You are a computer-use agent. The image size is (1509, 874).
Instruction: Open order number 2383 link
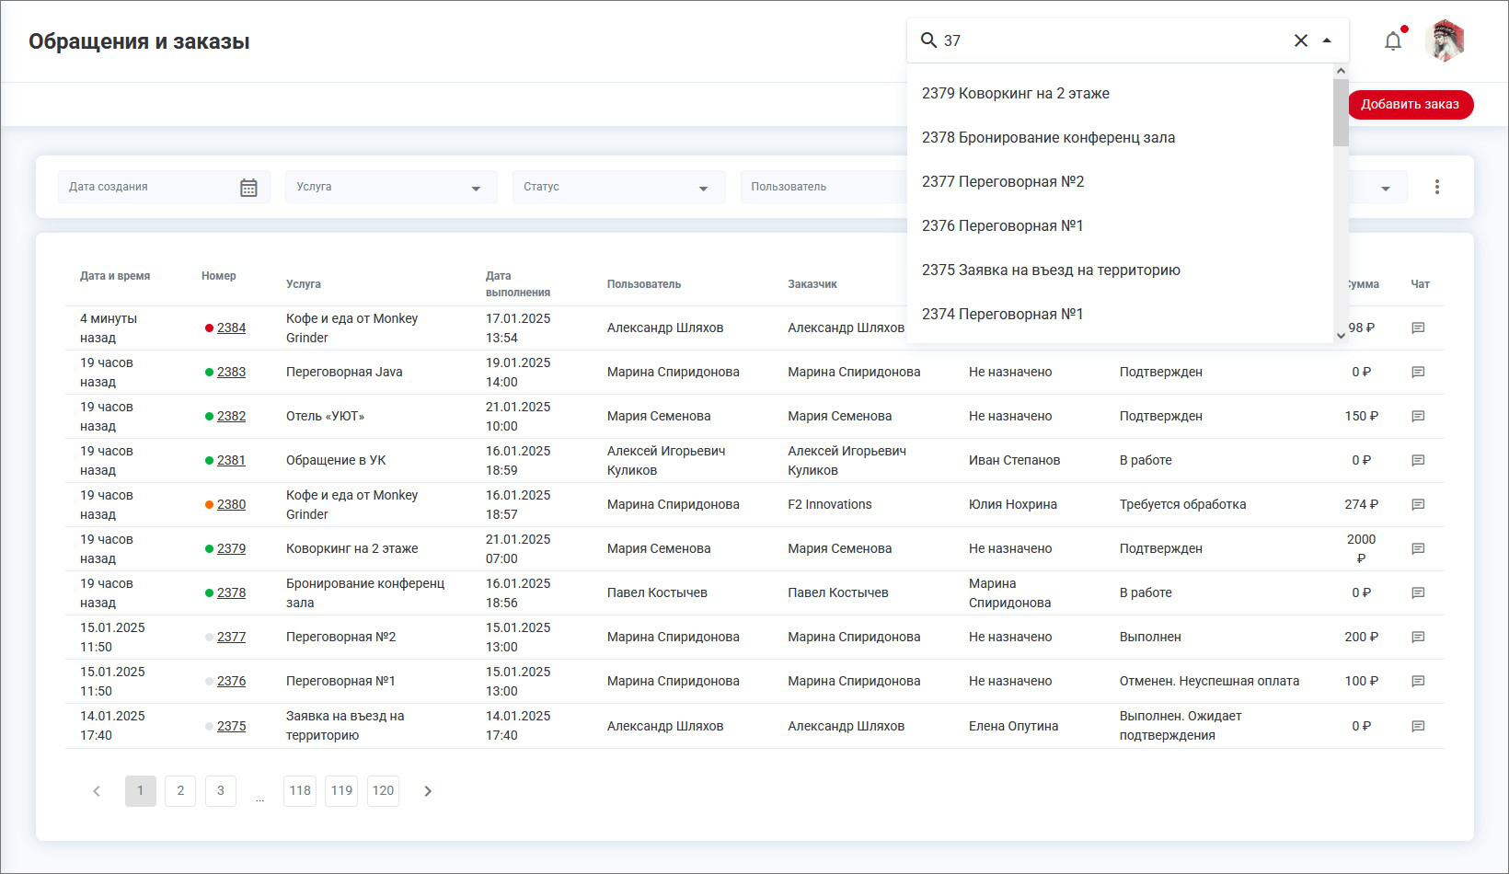coord(231,373)
